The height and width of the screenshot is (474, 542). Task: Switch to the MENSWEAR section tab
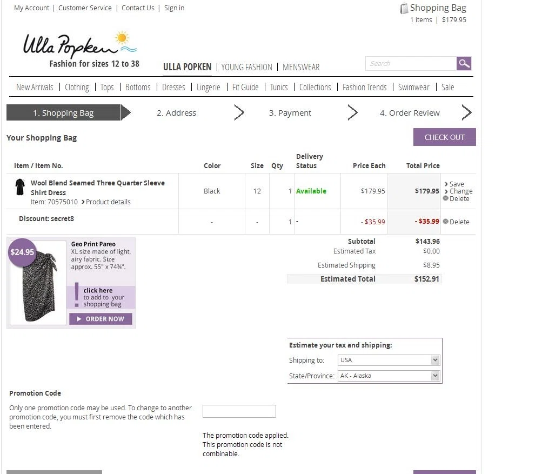(300, 67)
